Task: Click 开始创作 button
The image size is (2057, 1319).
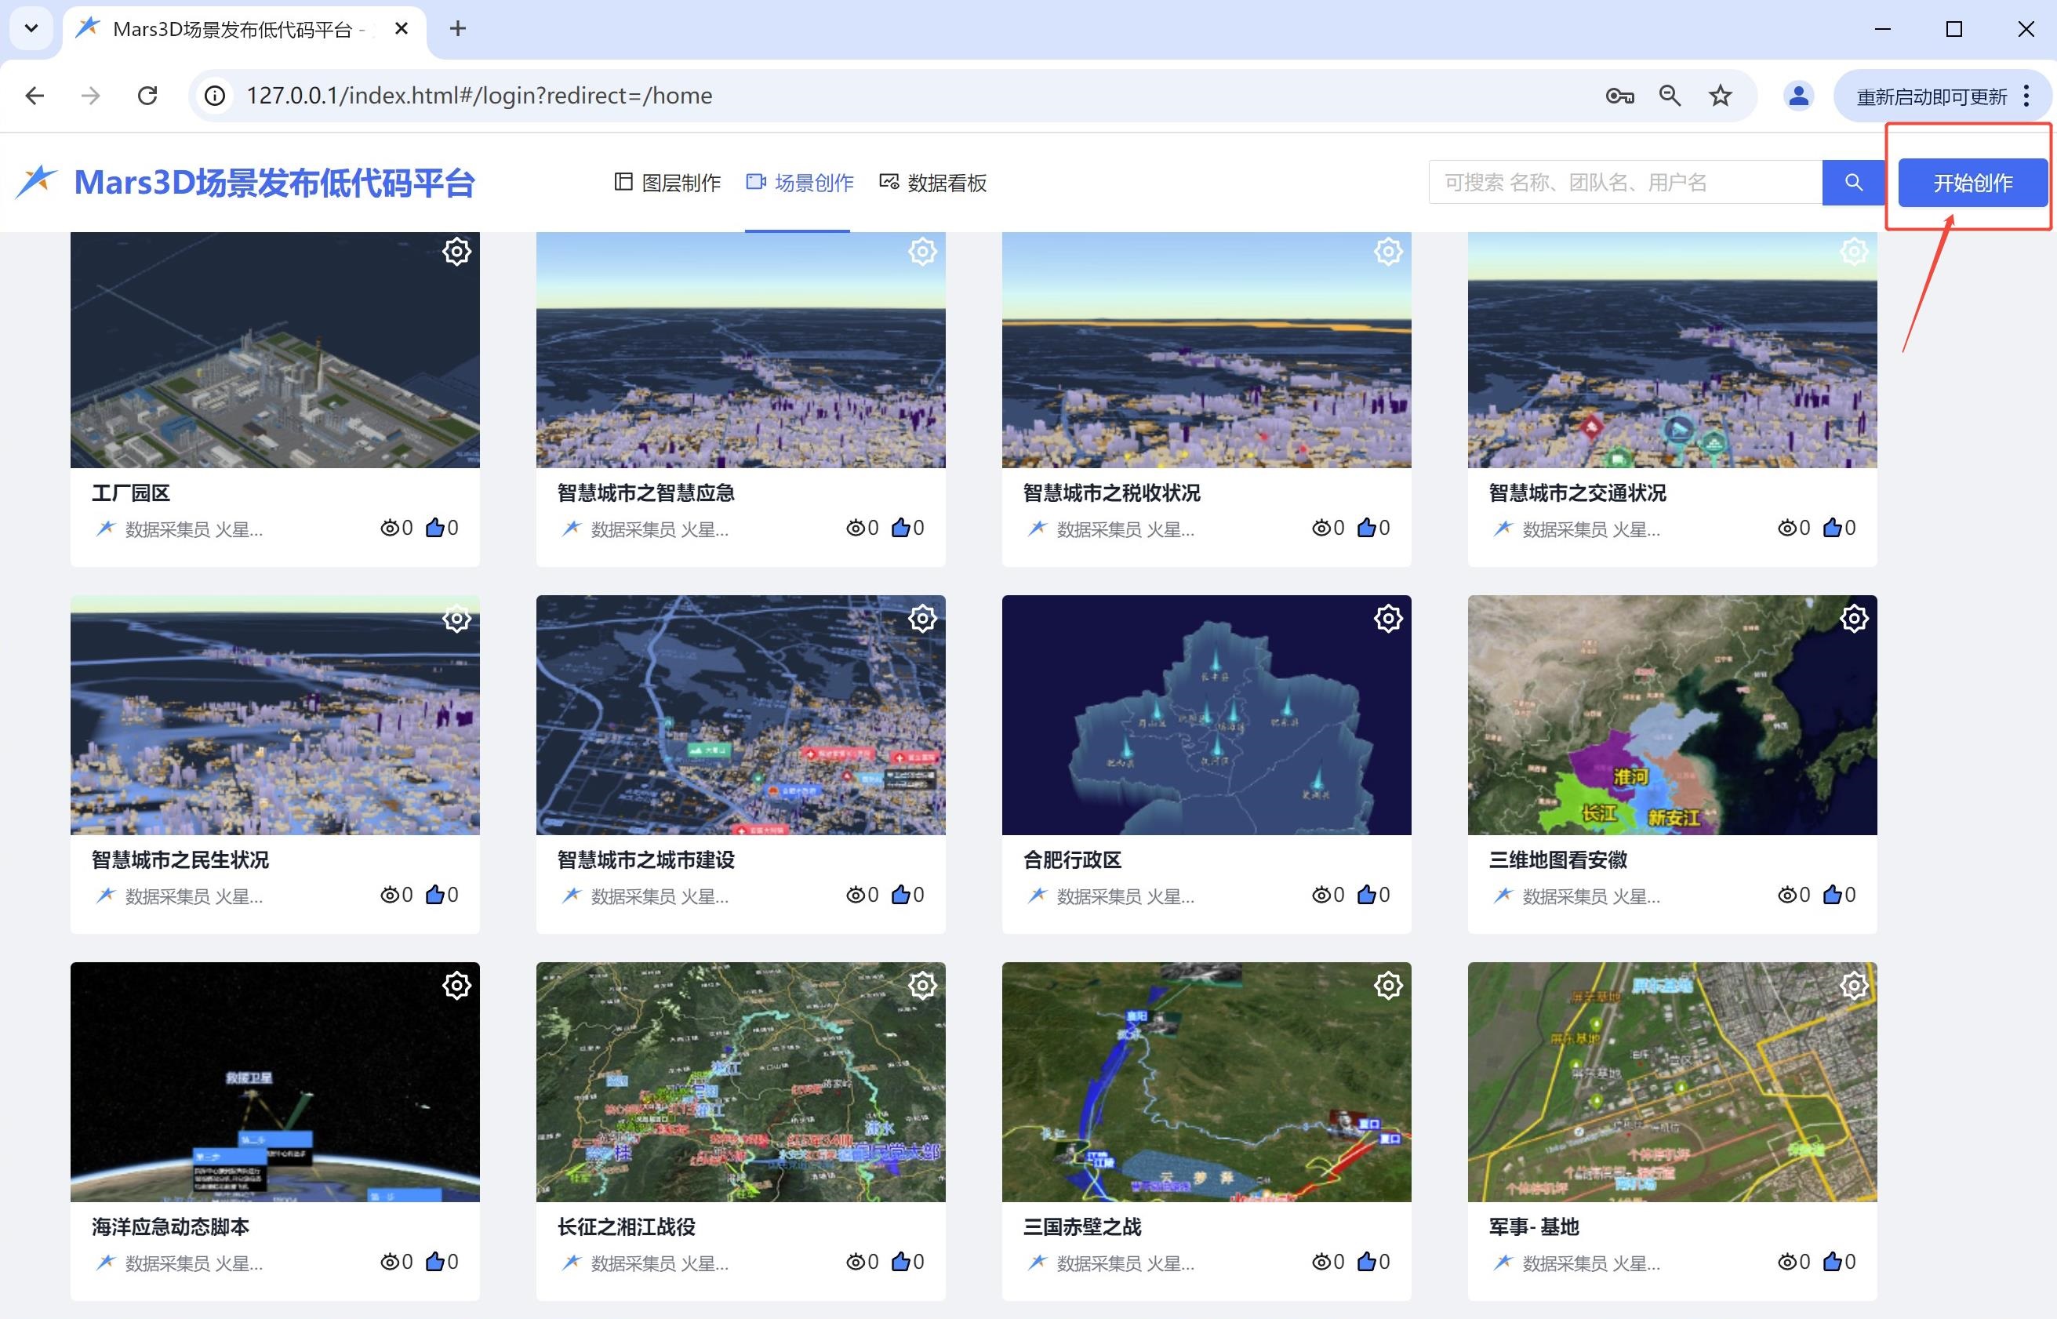Action: [x=1972, y=183]
